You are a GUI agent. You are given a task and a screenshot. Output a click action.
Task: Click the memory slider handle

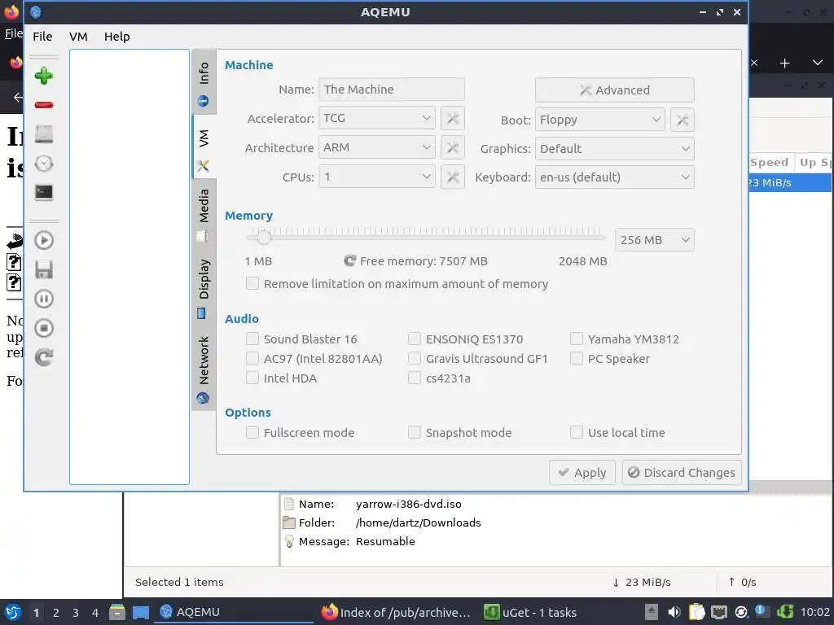(x=263, y=237)
